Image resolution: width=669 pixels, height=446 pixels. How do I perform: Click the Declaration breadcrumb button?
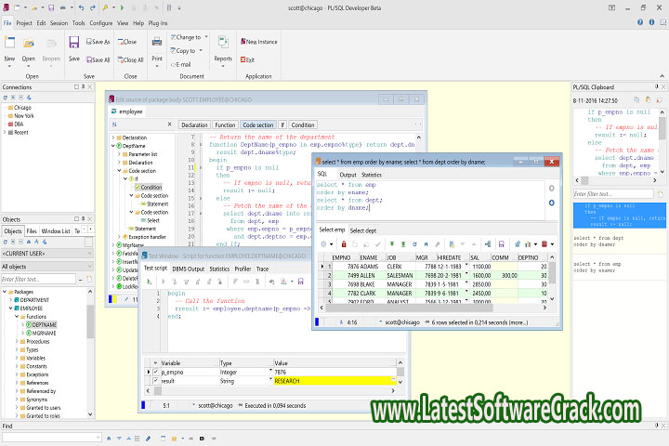[x=194, y=125]
